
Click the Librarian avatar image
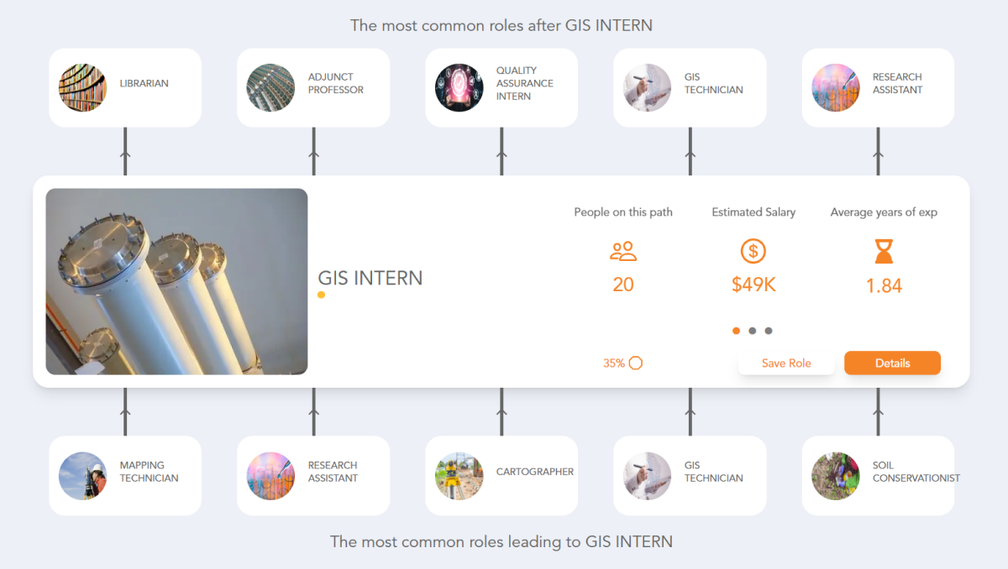coord(82,86)
